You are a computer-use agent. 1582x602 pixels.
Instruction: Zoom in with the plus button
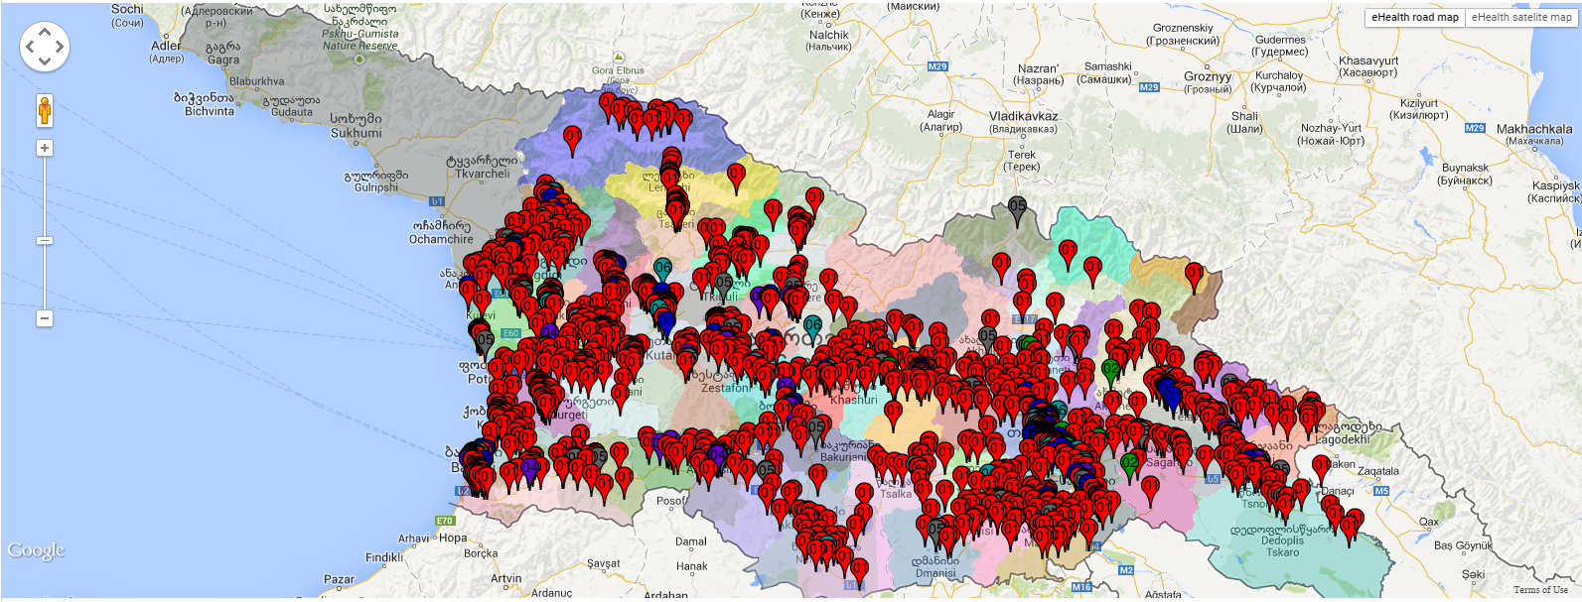tap(45, 148)
